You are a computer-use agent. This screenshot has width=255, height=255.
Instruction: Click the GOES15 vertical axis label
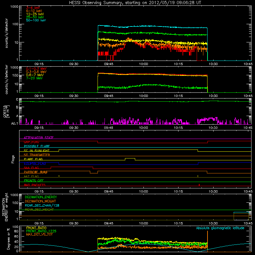pyautogui.click(x=6, y=111)
